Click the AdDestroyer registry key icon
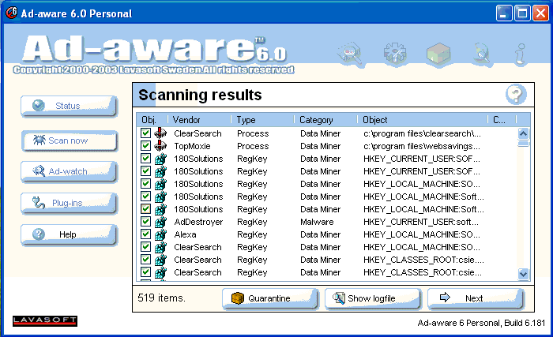The image size is (553, 337). [x=160, y=222]
